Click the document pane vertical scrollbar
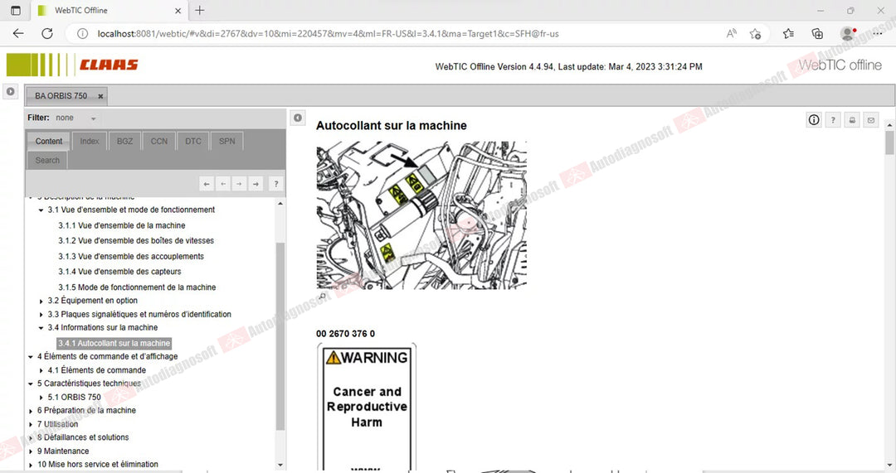 click(889, 142)
